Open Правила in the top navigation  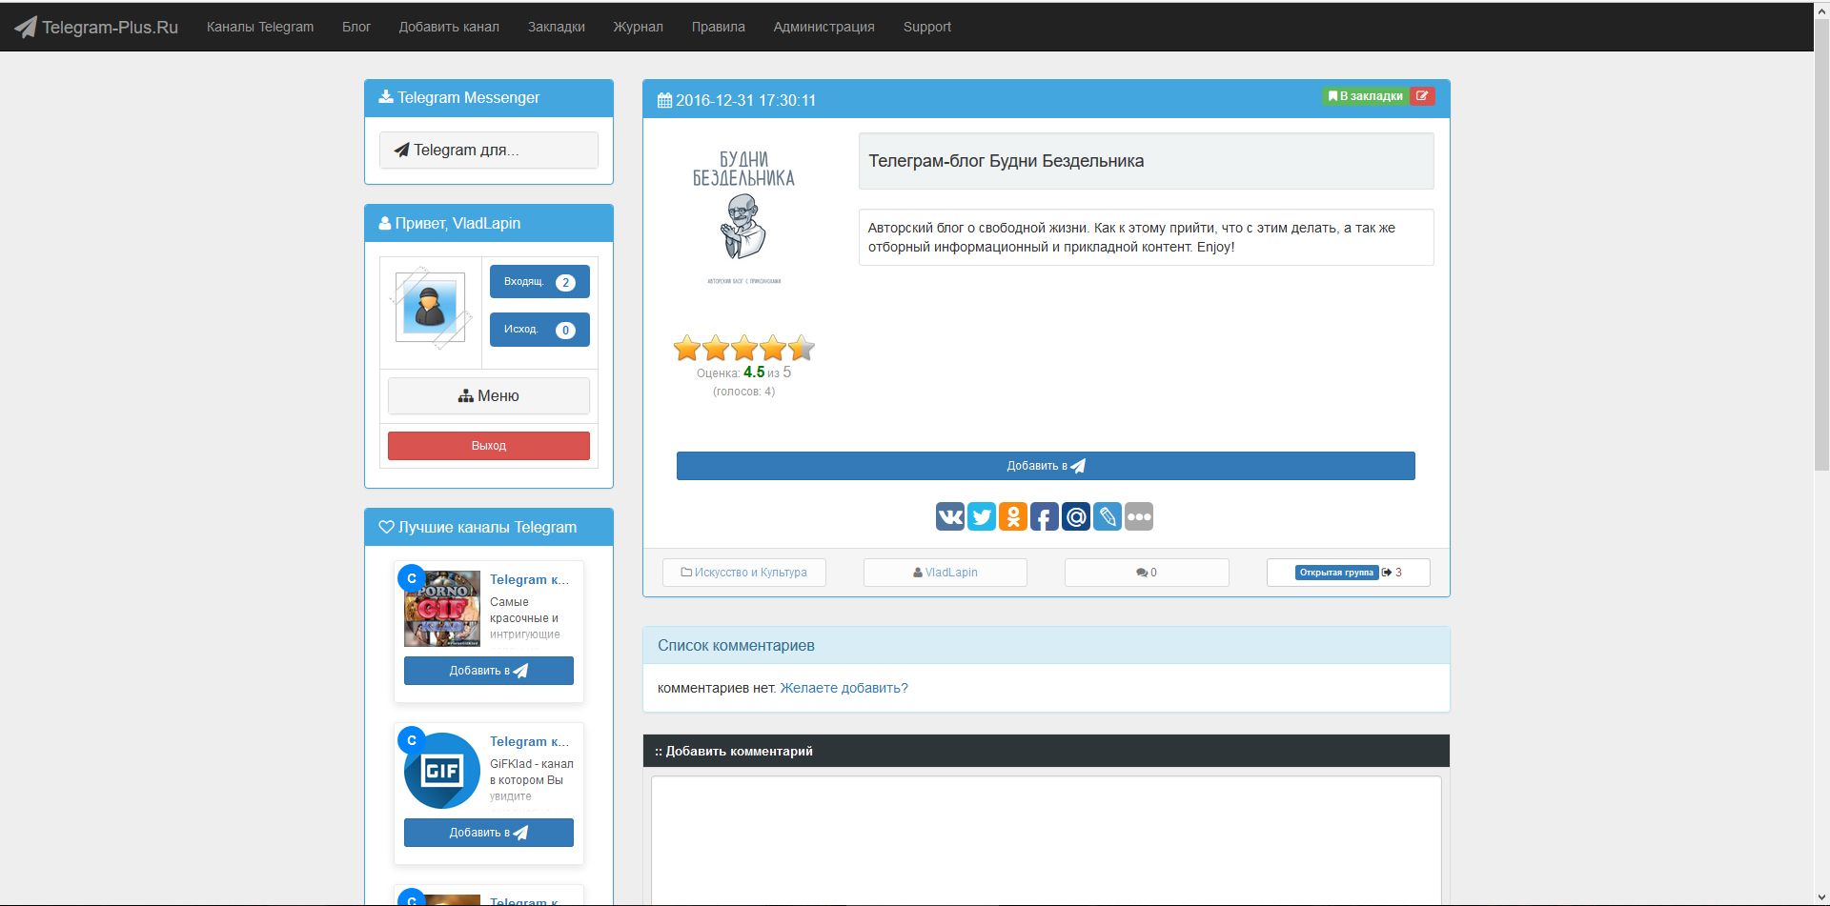point(719,27)
